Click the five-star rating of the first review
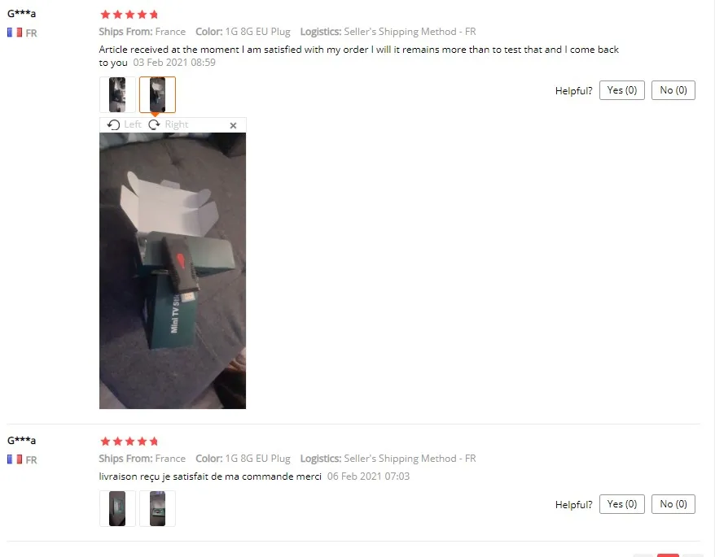Screen dimensions: 715x557 pos(129,15)
